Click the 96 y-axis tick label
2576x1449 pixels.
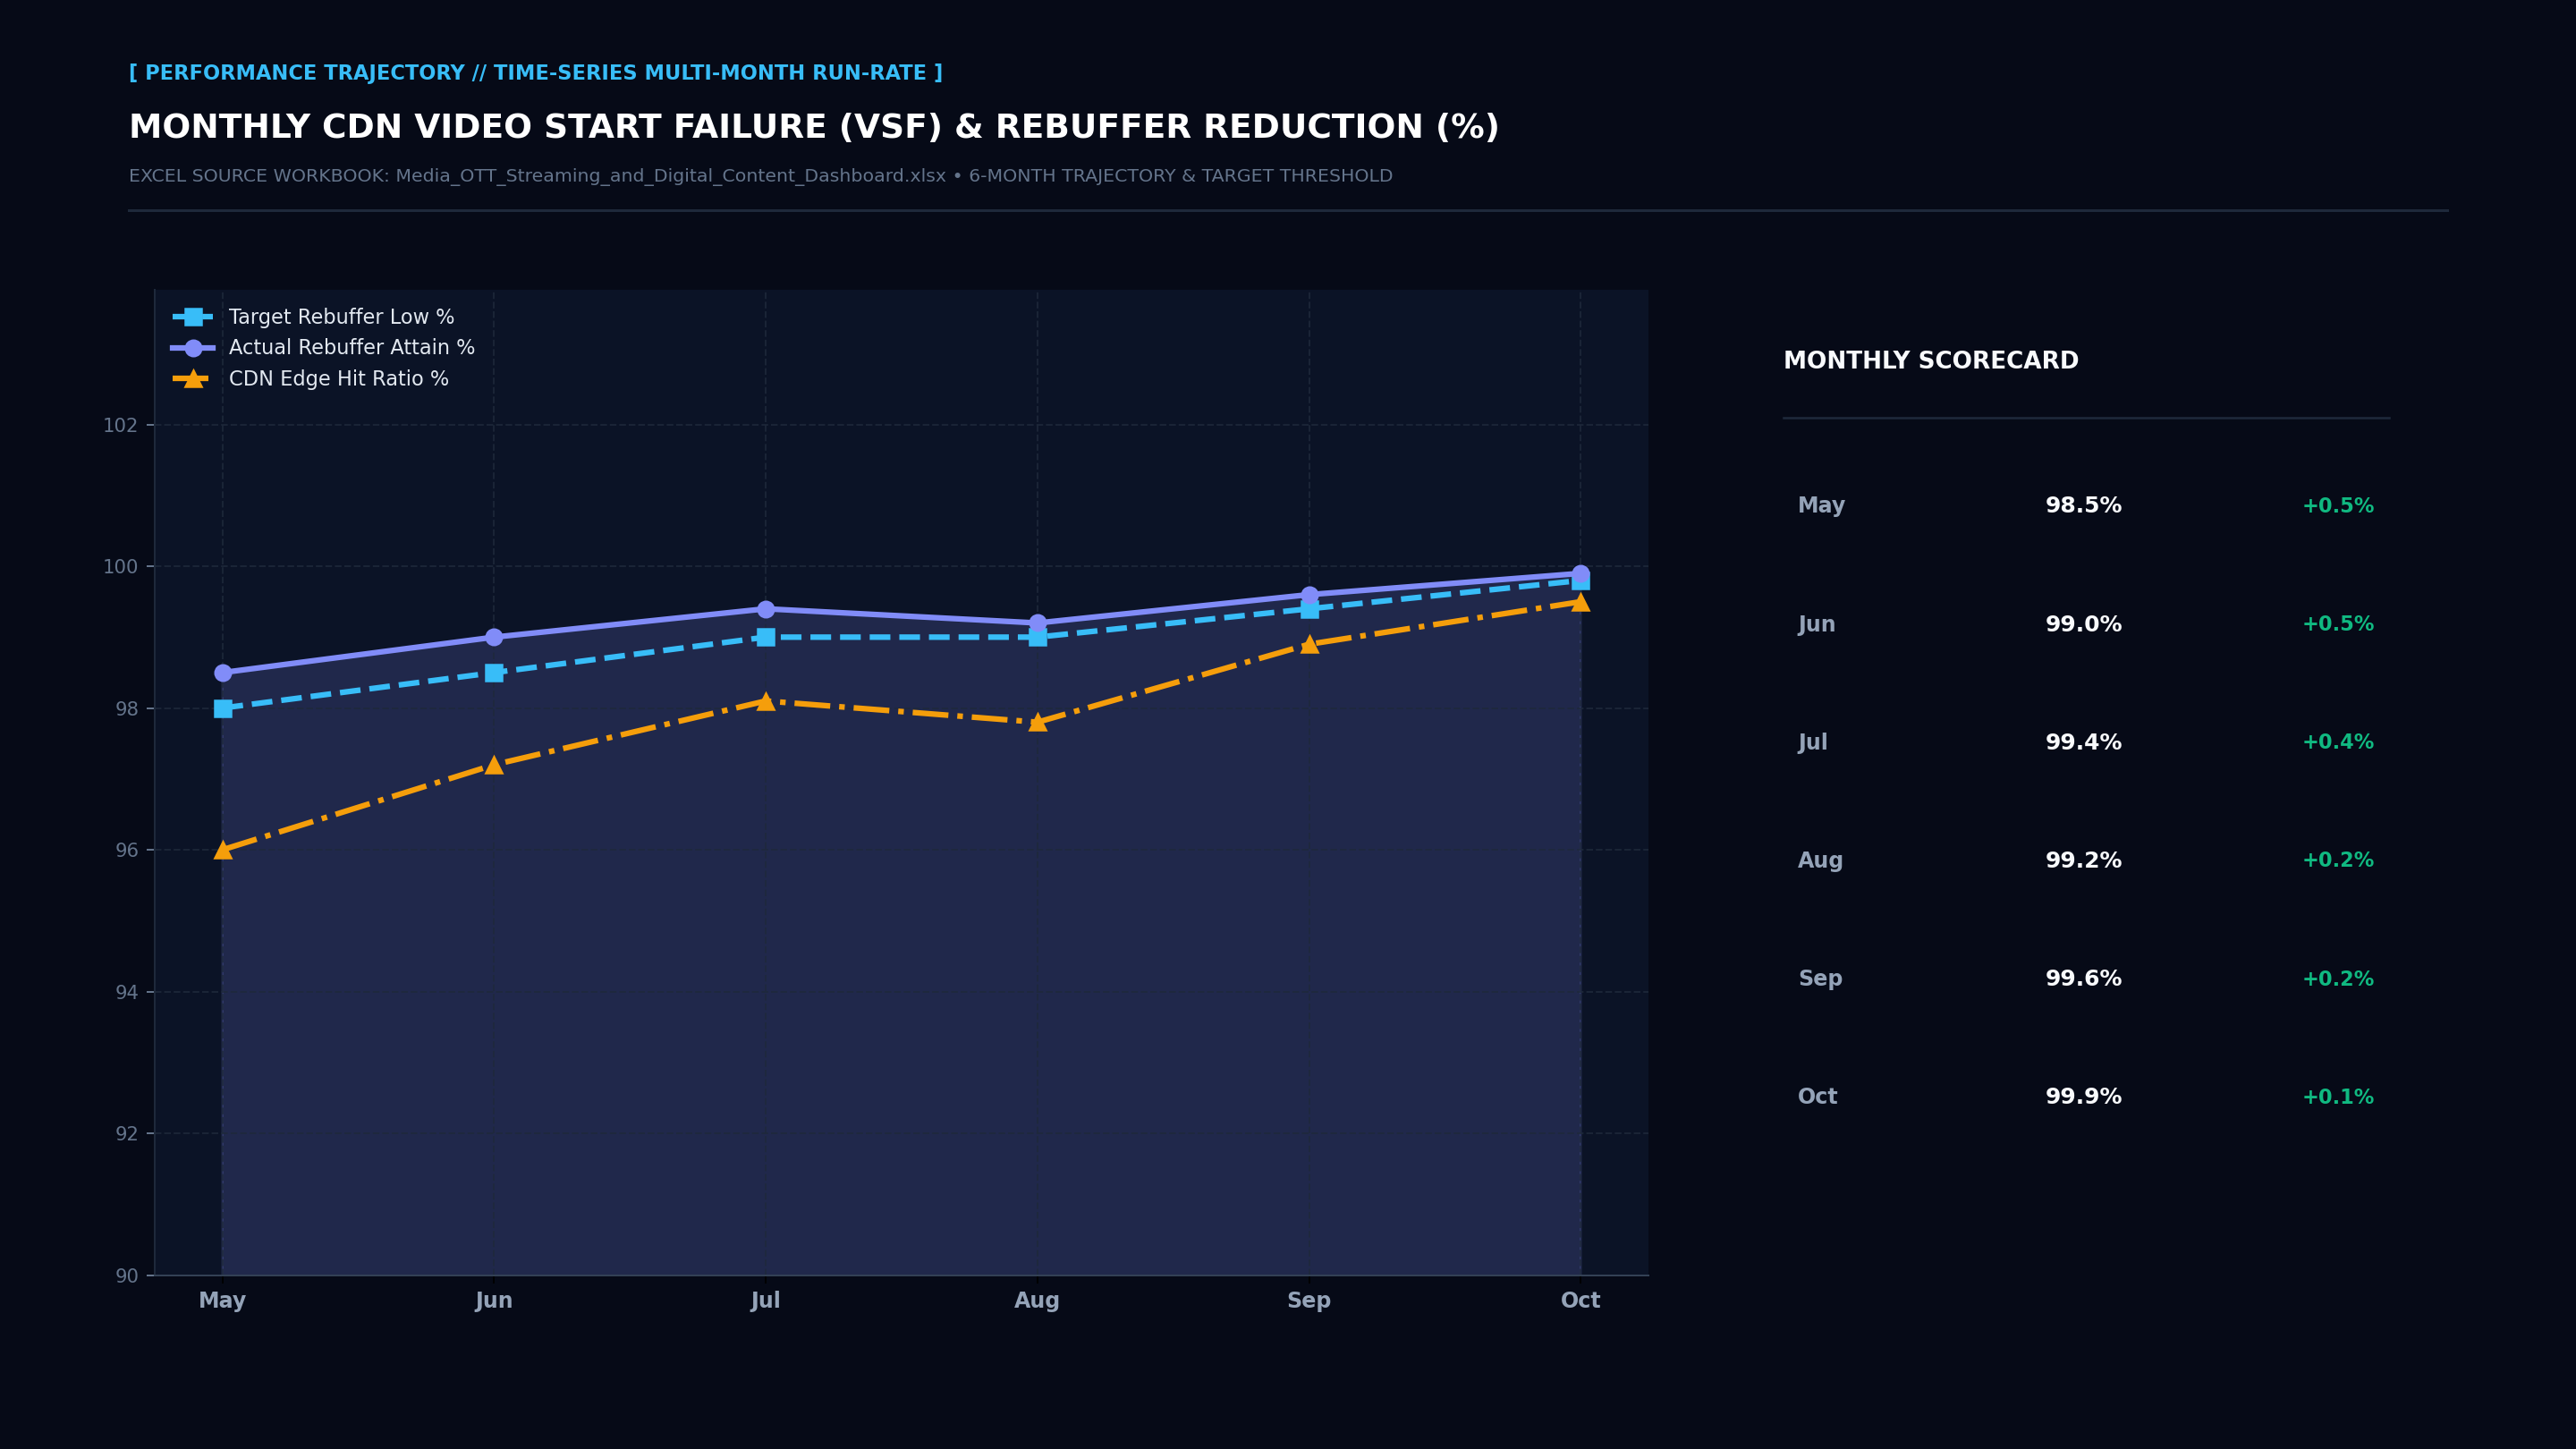point(127,851)
